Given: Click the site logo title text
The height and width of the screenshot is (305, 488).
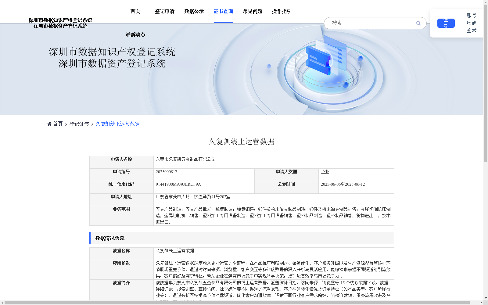Looking at the screenshot, I should click(x=60, y=23).
